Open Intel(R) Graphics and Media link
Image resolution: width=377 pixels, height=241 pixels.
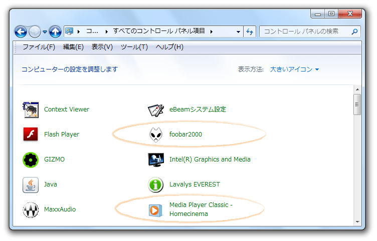pos(210,159)
